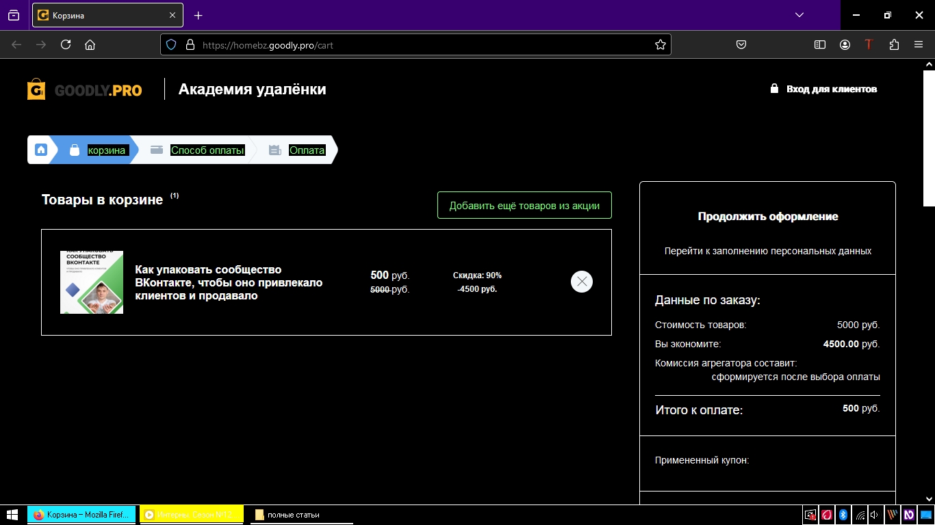Switch to Firefox Корзина taskbar item
This screenshot has height=525, width=935.
click(81, 515)
